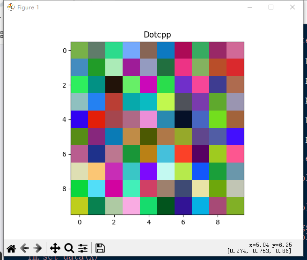The image size is (307, 260).
Task: Click the x-axis tick label 4
Action: coord(149,222)
